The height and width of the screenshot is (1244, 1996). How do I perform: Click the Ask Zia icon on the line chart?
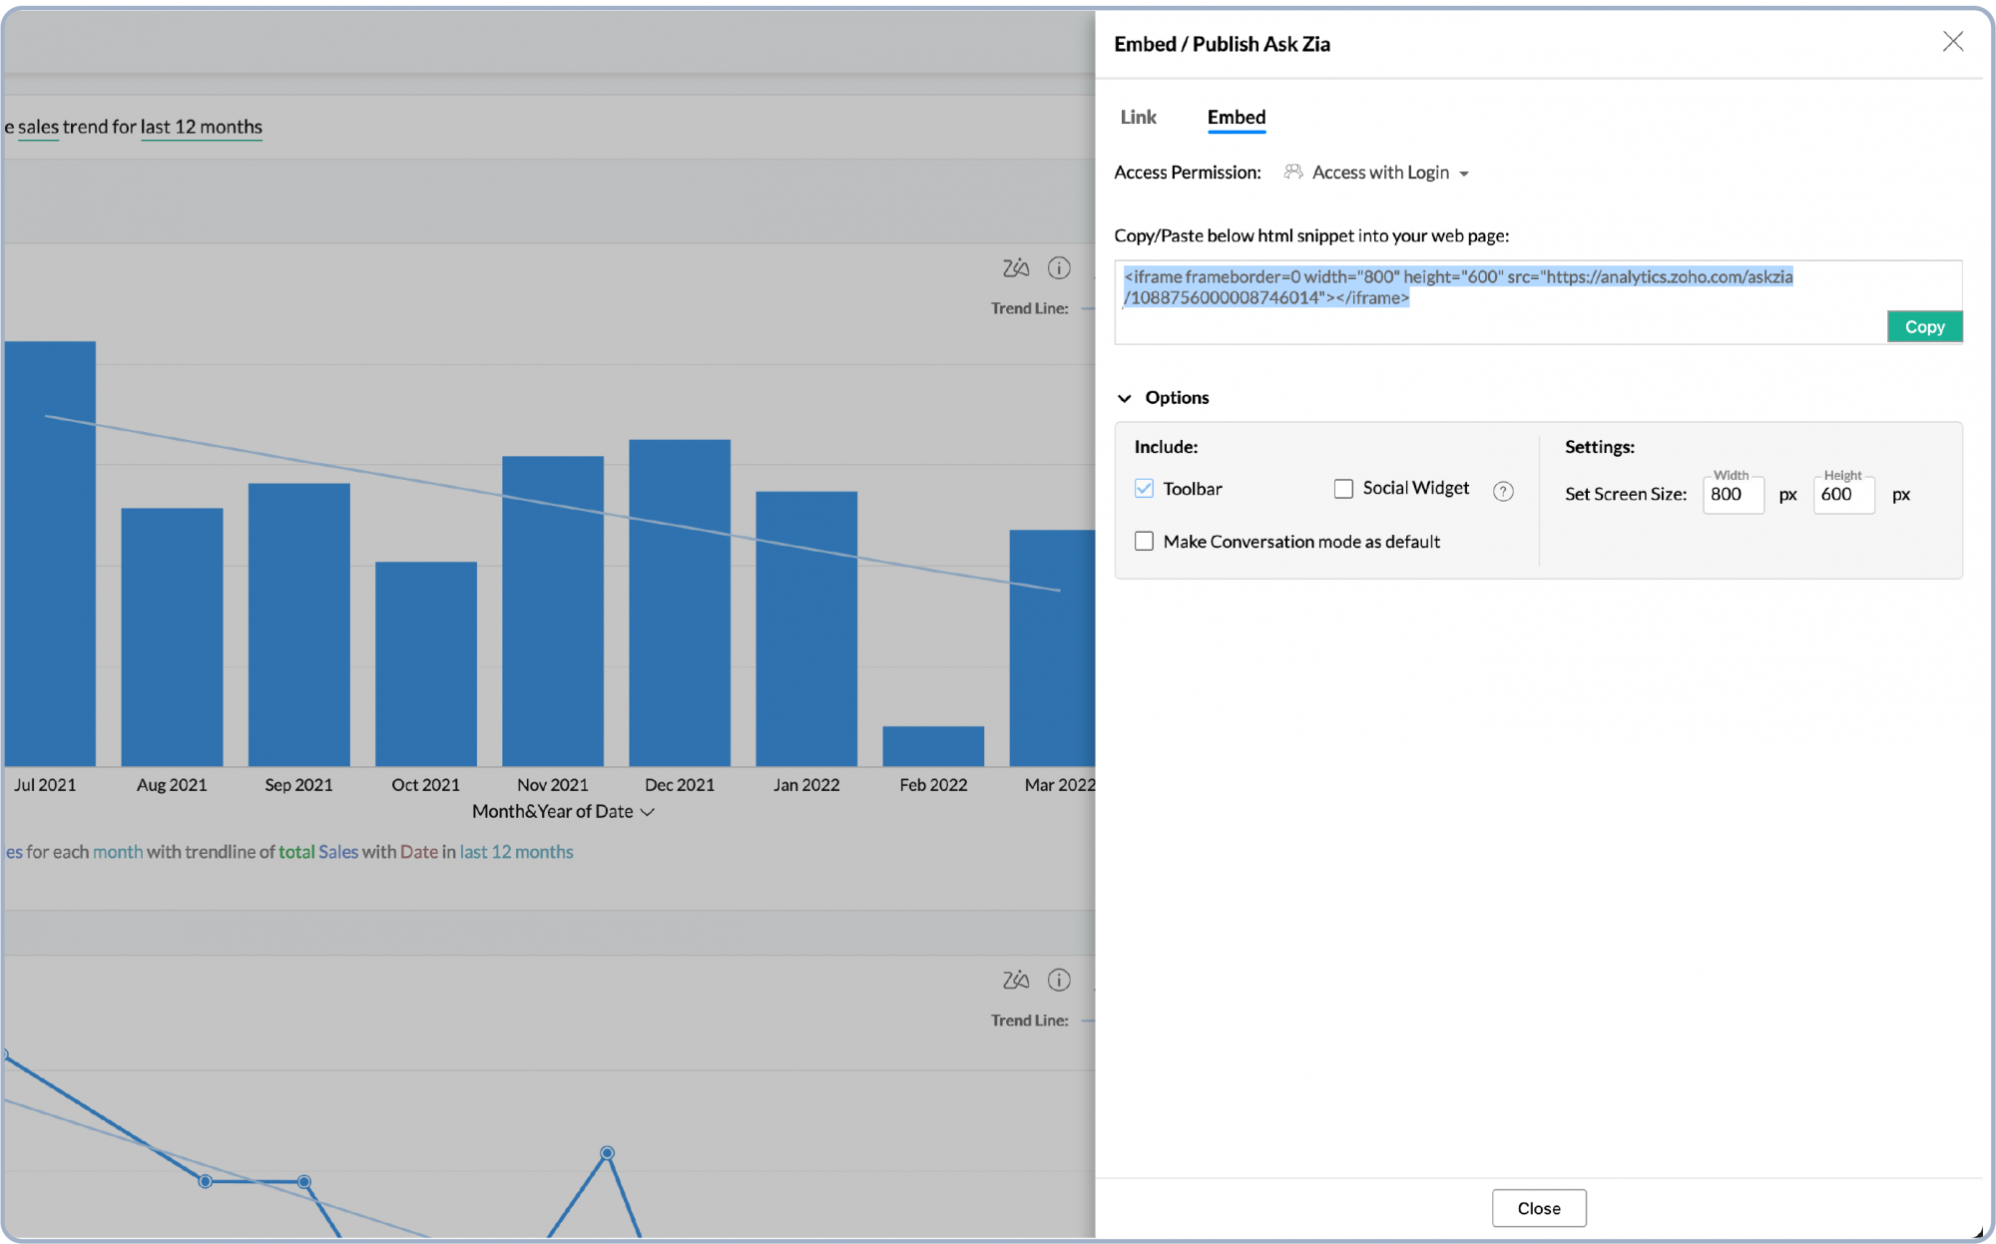coord(1014,980)
